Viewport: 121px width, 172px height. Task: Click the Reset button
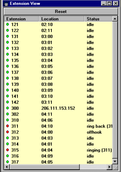[61, 12]
